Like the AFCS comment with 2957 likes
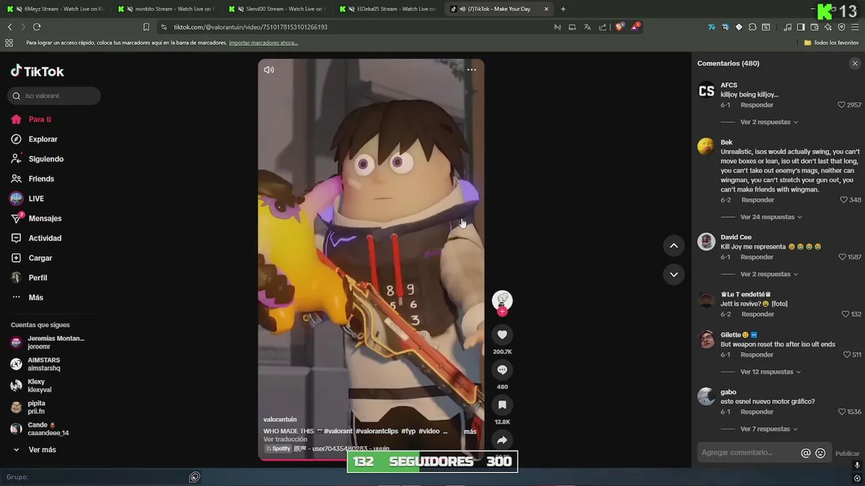 click(x=841, y=105)
